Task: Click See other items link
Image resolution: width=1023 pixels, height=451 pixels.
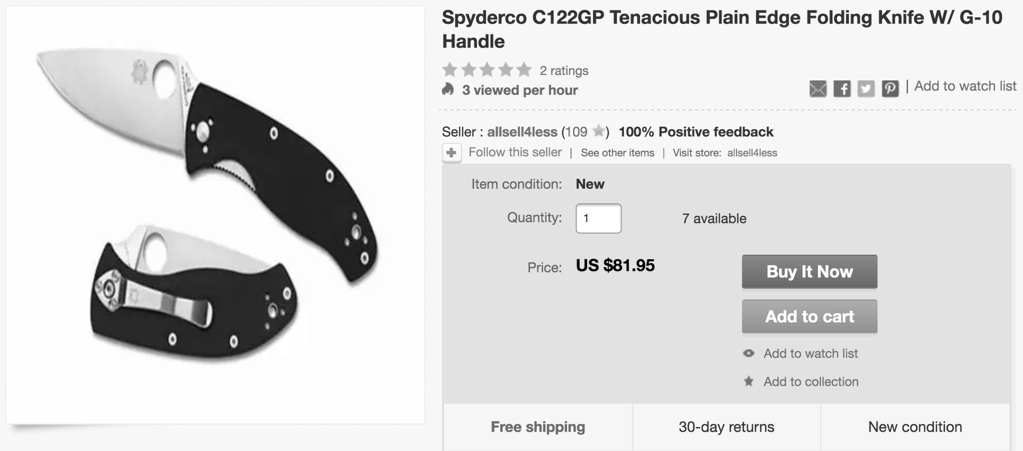Action: click(617, 153)
